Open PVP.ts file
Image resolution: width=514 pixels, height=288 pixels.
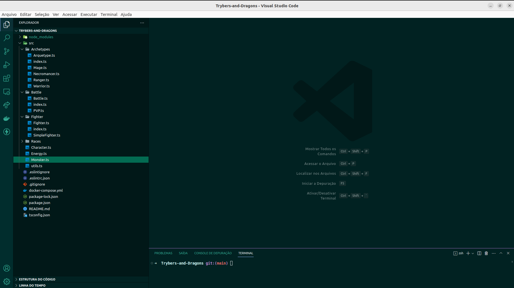click(81, 111)
